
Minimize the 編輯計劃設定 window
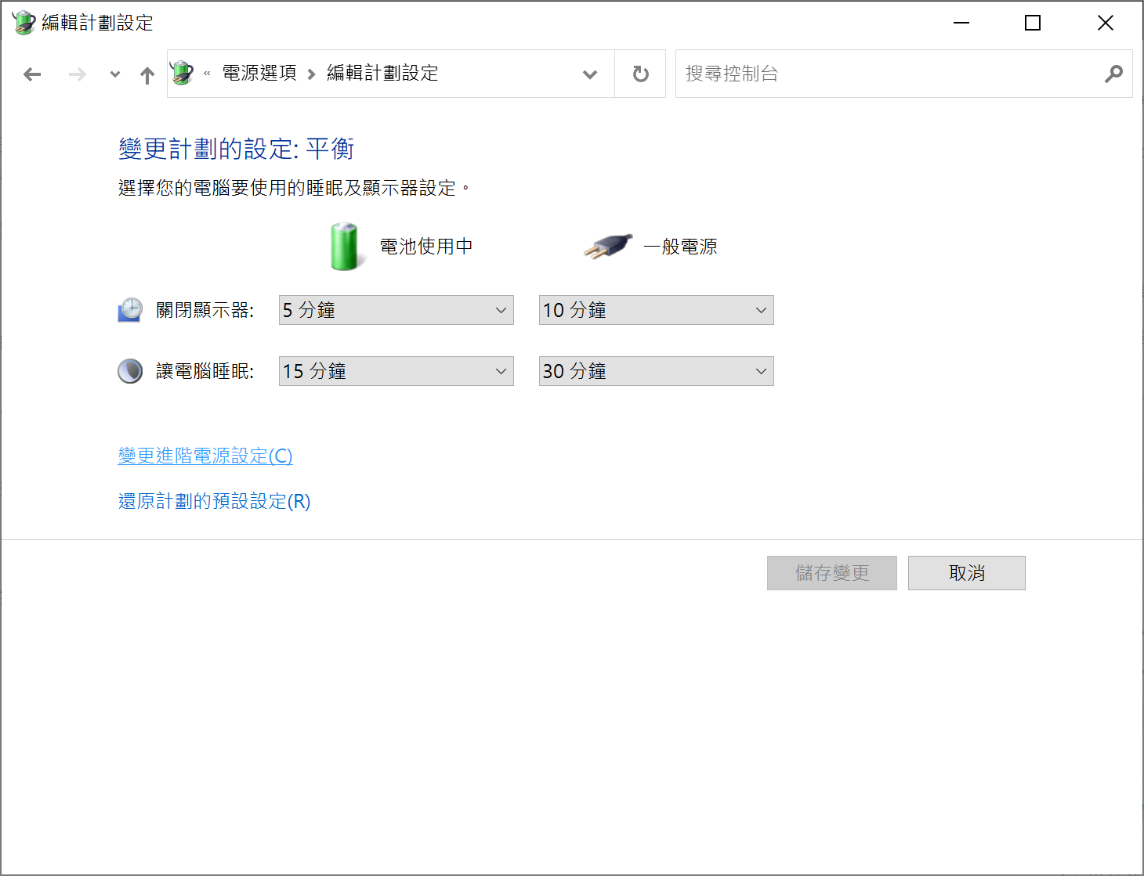click(x=961, y=23)
